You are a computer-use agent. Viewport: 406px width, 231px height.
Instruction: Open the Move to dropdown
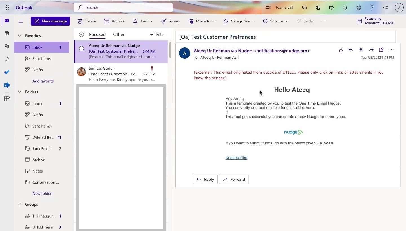click(x=214, y=21)
